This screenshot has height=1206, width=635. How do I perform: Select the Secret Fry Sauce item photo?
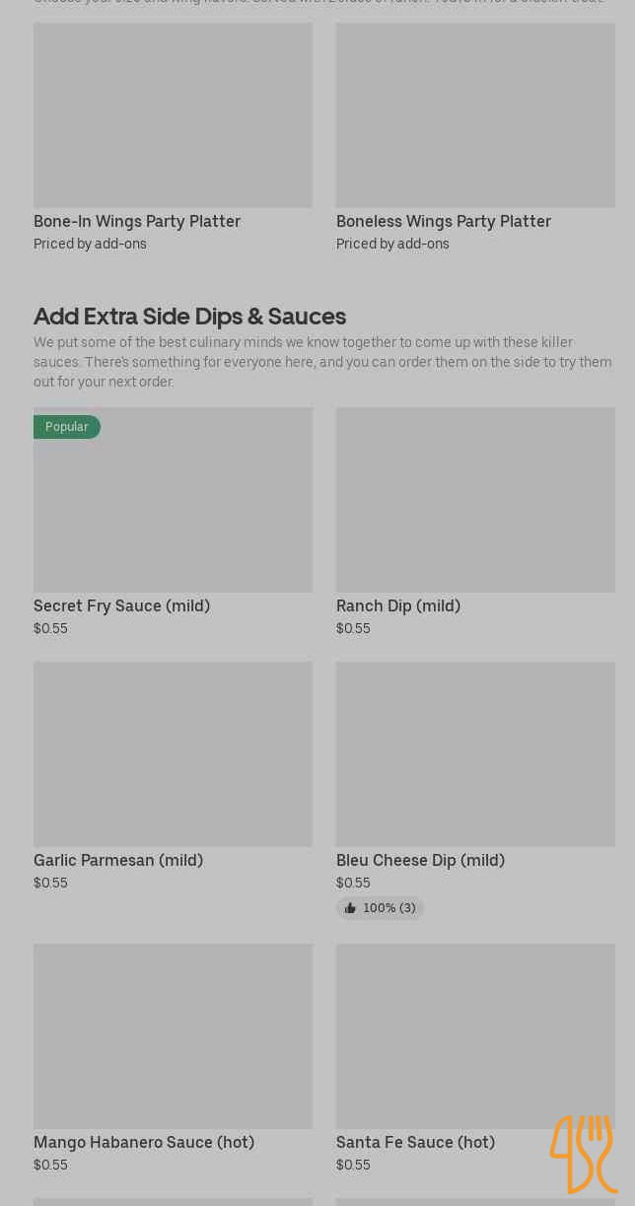click(x=173, y=513)
